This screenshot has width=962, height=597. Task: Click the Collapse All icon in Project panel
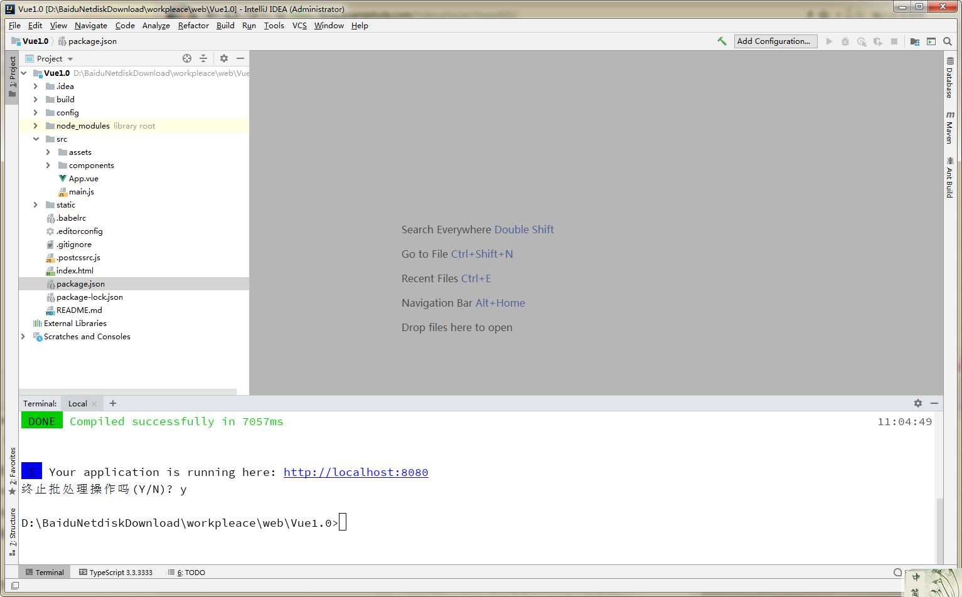203,58
